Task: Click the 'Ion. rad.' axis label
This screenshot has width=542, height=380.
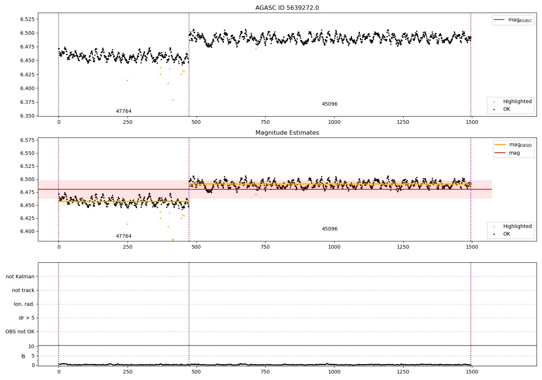Action: [x=24, y=304]
